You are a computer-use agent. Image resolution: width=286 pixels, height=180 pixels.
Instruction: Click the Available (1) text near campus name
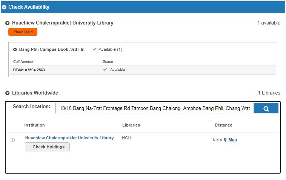pos(110,49)
